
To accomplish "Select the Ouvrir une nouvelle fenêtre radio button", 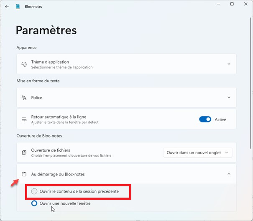I will pos(34,203).
